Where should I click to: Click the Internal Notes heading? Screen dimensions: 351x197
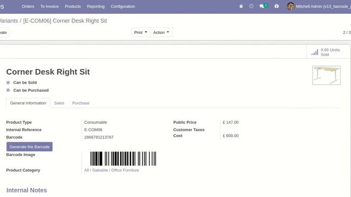pos(27,190)
